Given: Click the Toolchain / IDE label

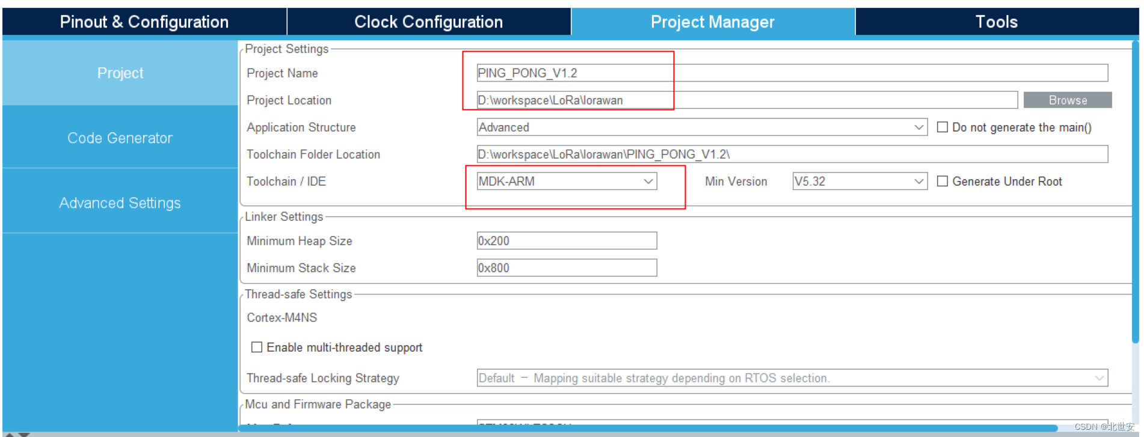Looking at the screenshot, I should tap(286, 181).
